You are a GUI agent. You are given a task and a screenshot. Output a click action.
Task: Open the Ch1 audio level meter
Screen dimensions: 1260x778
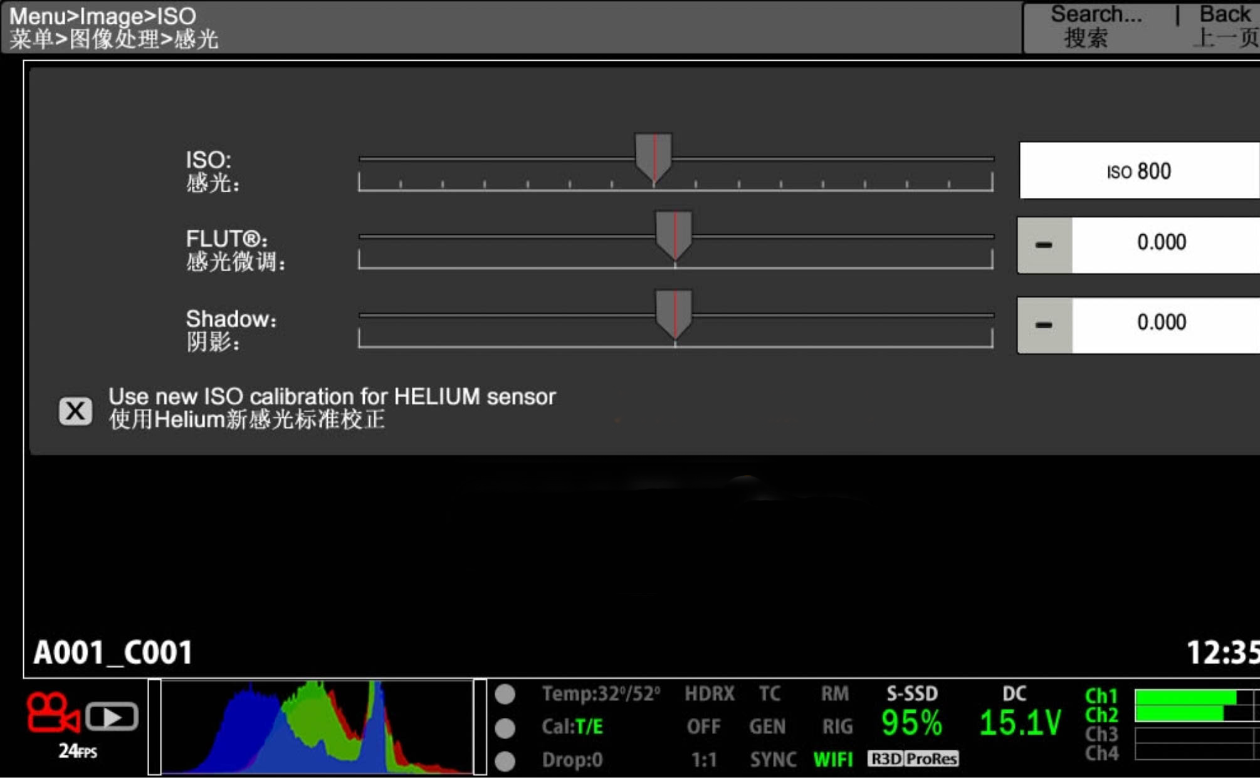click(1185, 697)
